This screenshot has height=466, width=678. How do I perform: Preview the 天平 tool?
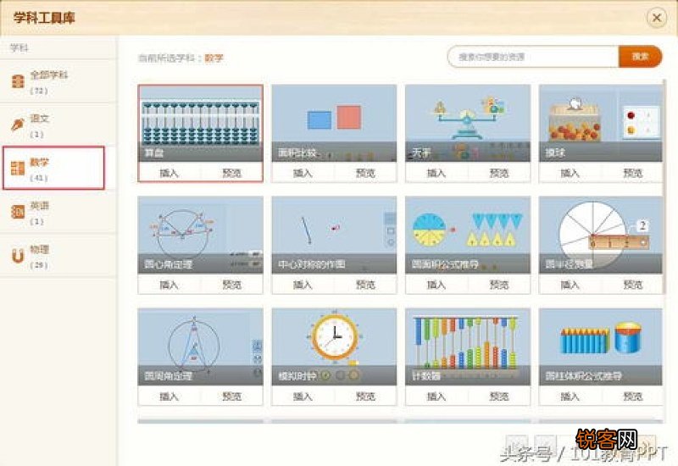point(499,173)
